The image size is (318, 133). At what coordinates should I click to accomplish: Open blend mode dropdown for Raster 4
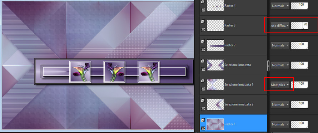[280, 6]
